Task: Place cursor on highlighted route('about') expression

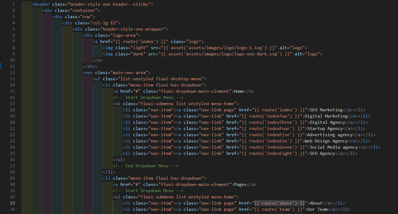Action: [279, 203]
